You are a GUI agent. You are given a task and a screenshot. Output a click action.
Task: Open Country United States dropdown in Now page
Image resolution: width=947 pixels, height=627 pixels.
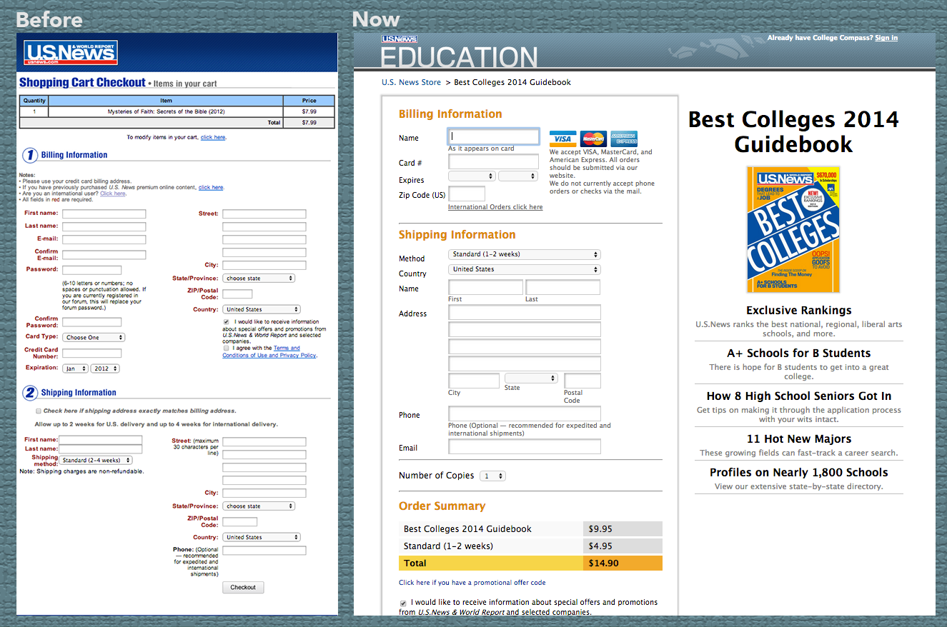pyautogui.click(x=525, y=269)
